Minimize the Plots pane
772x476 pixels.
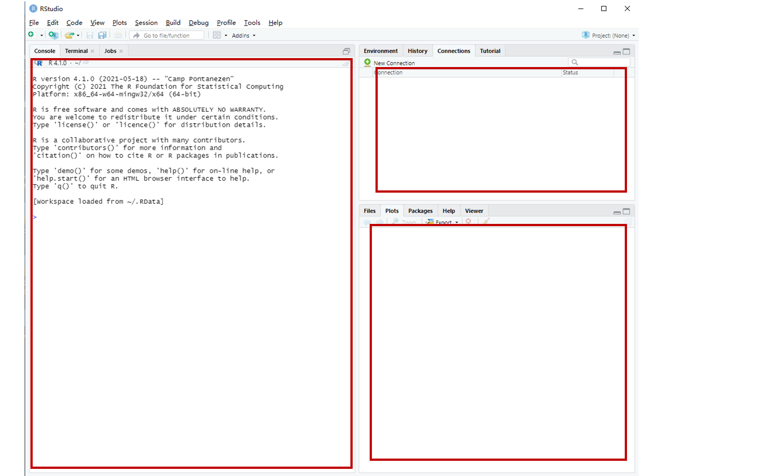(x=617, y=212)
